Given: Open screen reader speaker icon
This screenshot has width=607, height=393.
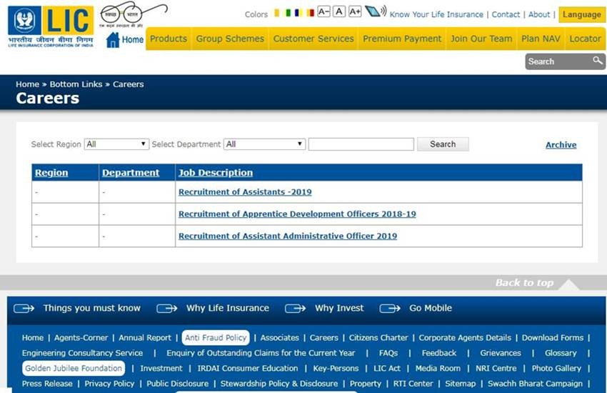Looking at the screenshot, I should [376, 11].
